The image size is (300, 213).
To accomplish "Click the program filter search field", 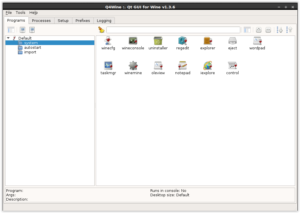I will (173, 30).
